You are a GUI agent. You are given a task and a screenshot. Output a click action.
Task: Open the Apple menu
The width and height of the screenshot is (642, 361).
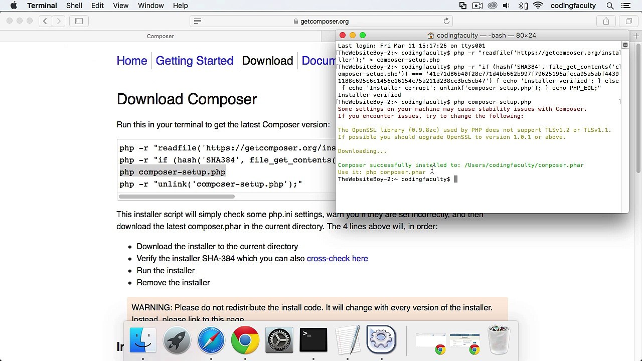(x=14, y=6)
